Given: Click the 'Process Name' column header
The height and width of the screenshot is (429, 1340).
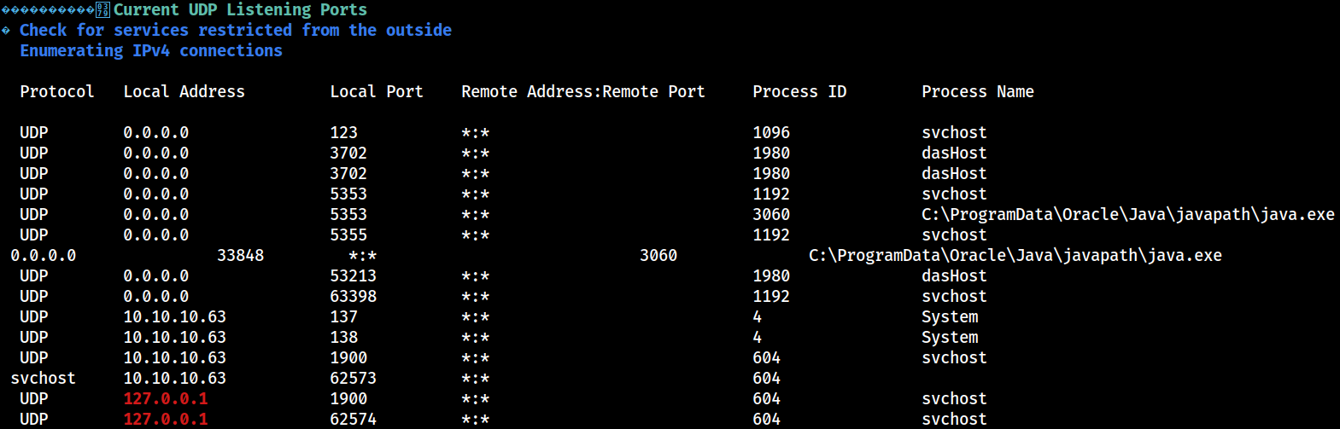Looking at the screenshot, I should point(978,92).
